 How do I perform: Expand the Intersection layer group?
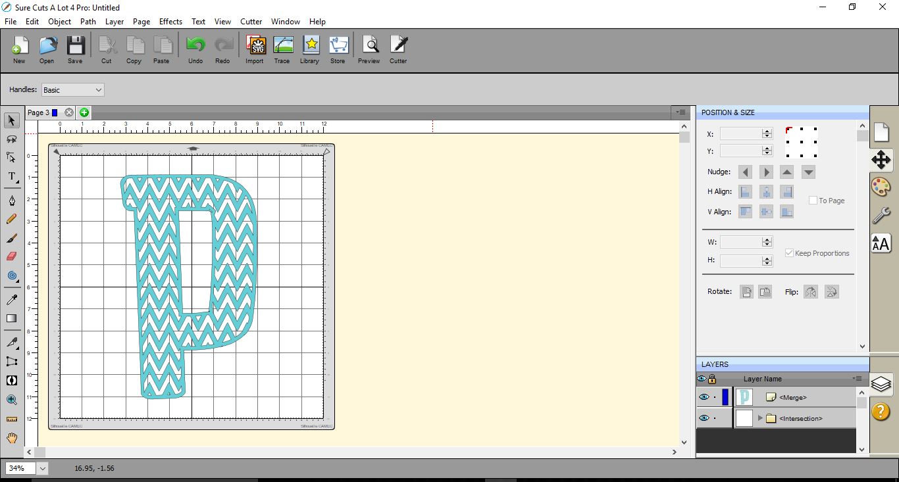tap(760, 418)
